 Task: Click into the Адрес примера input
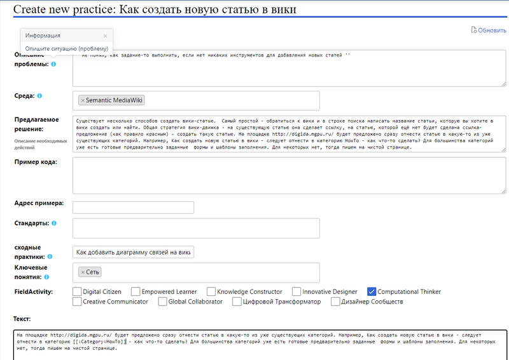coord(133,208)
